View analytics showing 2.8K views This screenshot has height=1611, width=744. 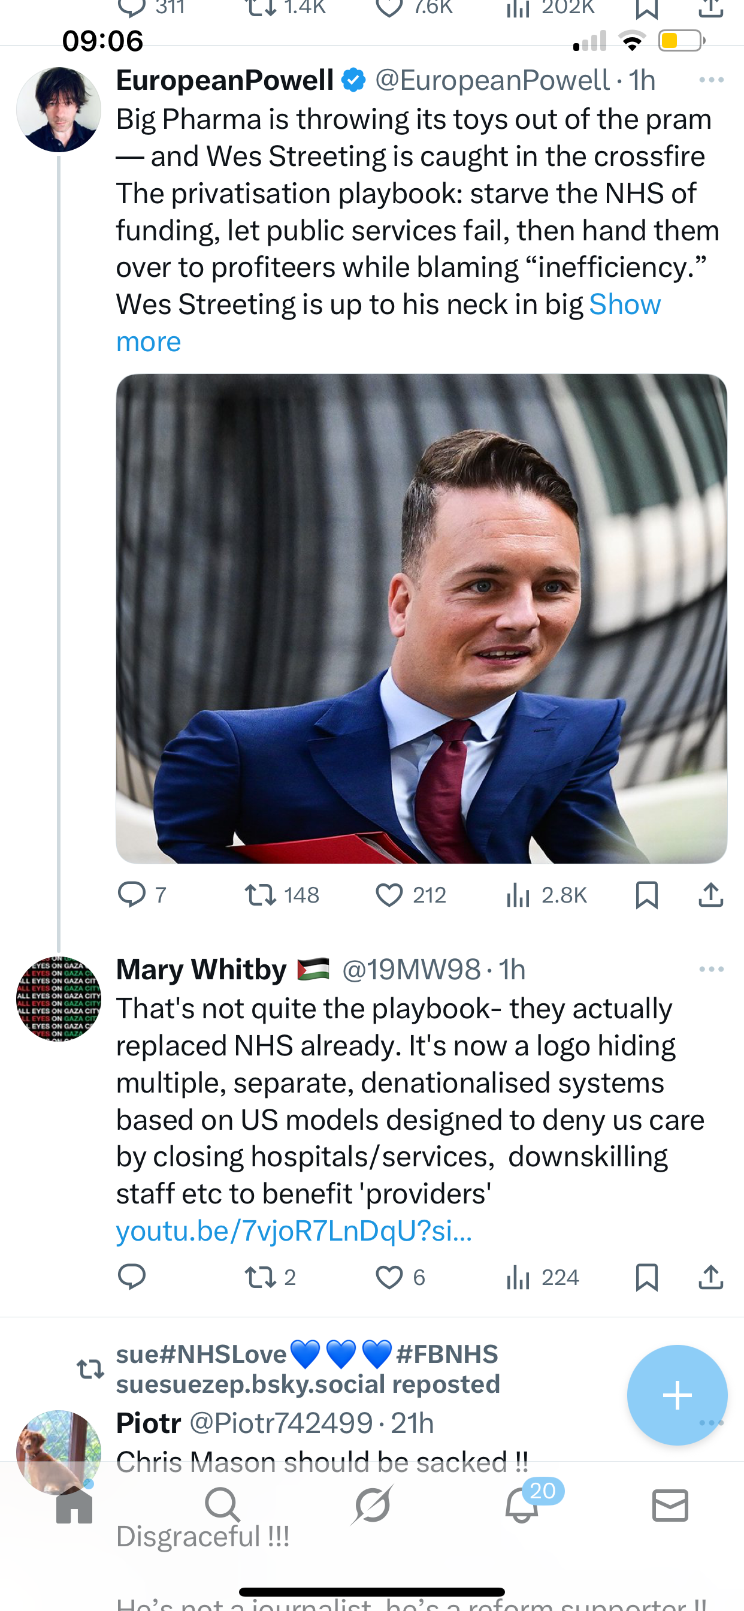546,895
